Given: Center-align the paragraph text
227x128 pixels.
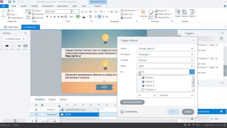Looking at the screenshot, I should click(x=99, y=17).
